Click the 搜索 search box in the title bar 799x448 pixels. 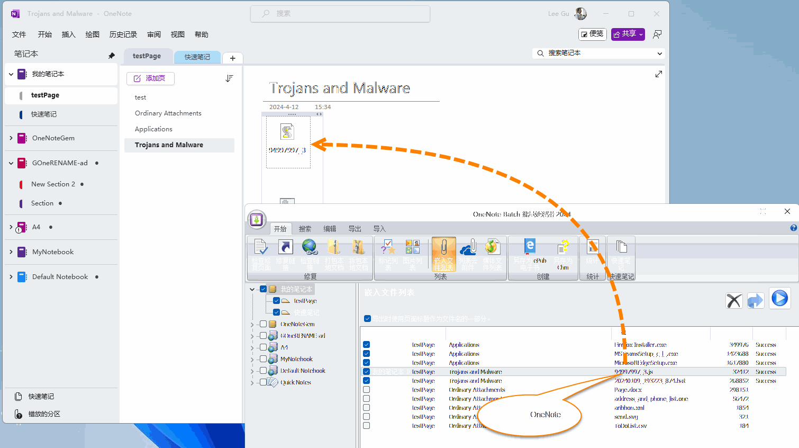coord(340,14)
